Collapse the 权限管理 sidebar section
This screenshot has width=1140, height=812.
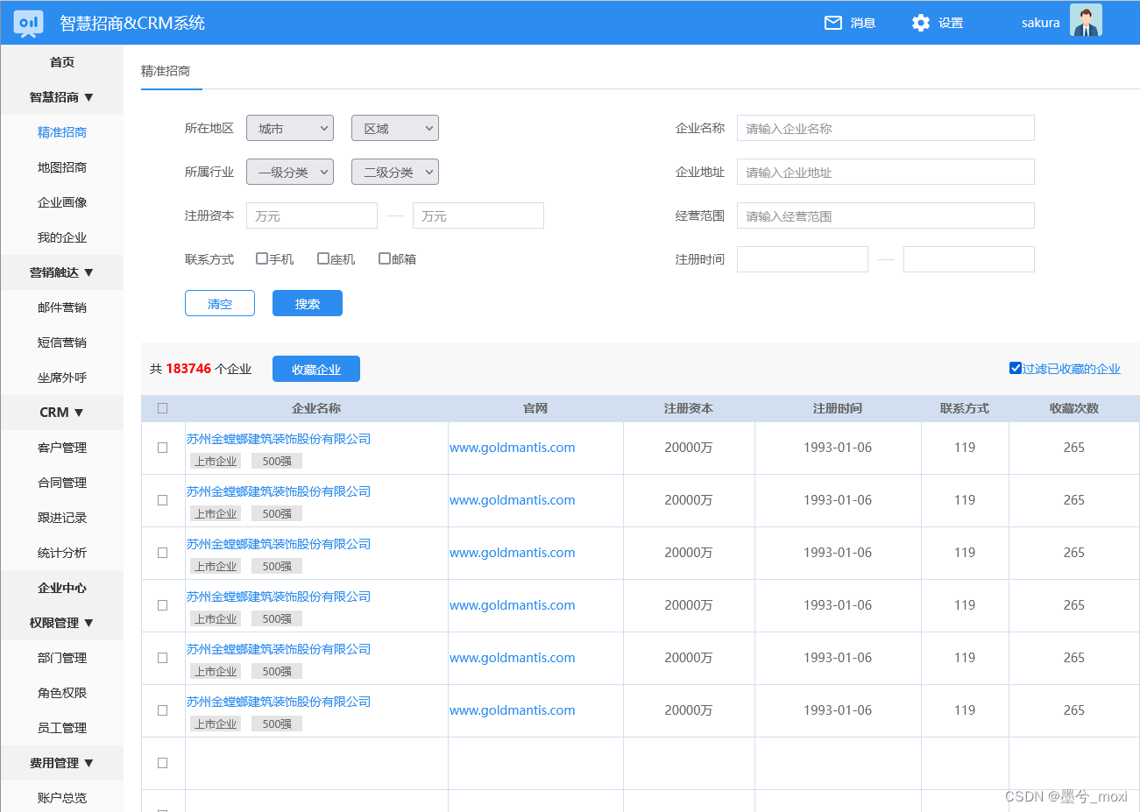62,623
